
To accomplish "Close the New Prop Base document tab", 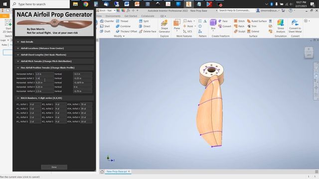I will point(129,172).
